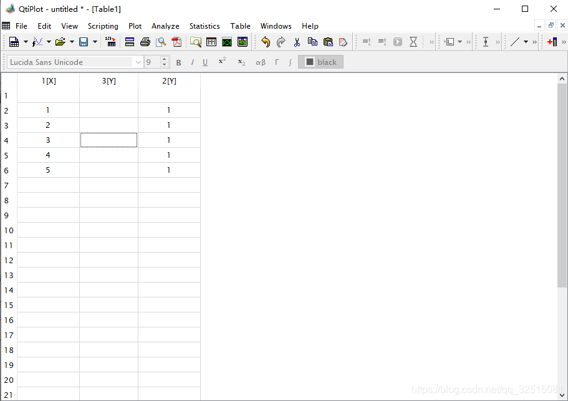Click the New Function Plot icon
The image size is (568, 401).
click(37, 42)
